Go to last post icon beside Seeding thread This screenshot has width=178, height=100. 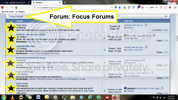click(146, 47)
